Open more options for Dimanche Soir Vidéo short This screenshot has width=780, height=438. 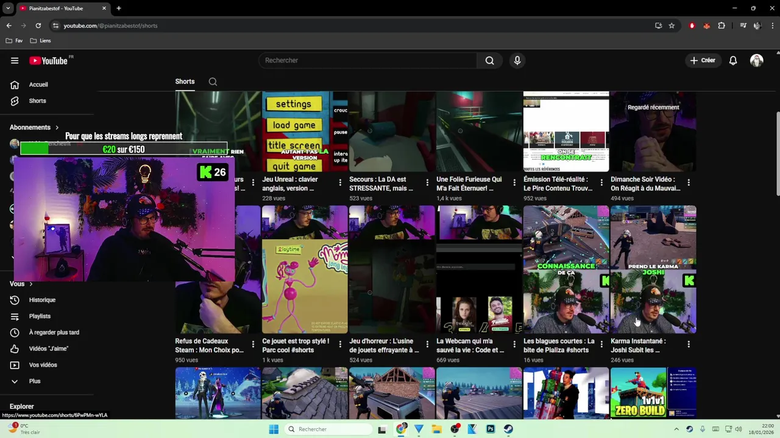pyautogui.click(x=689, y=182)
